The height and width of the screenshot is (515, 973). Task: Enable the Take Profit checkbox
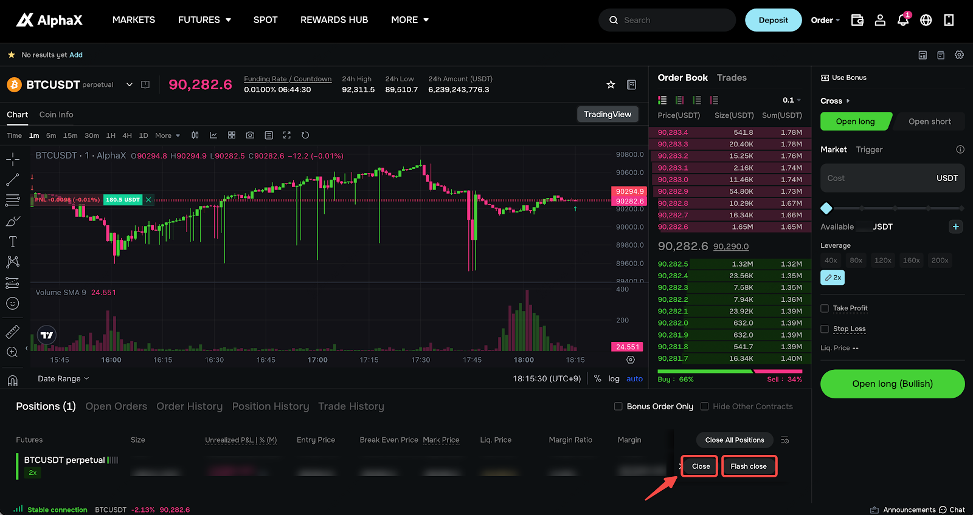pos(825,309)
